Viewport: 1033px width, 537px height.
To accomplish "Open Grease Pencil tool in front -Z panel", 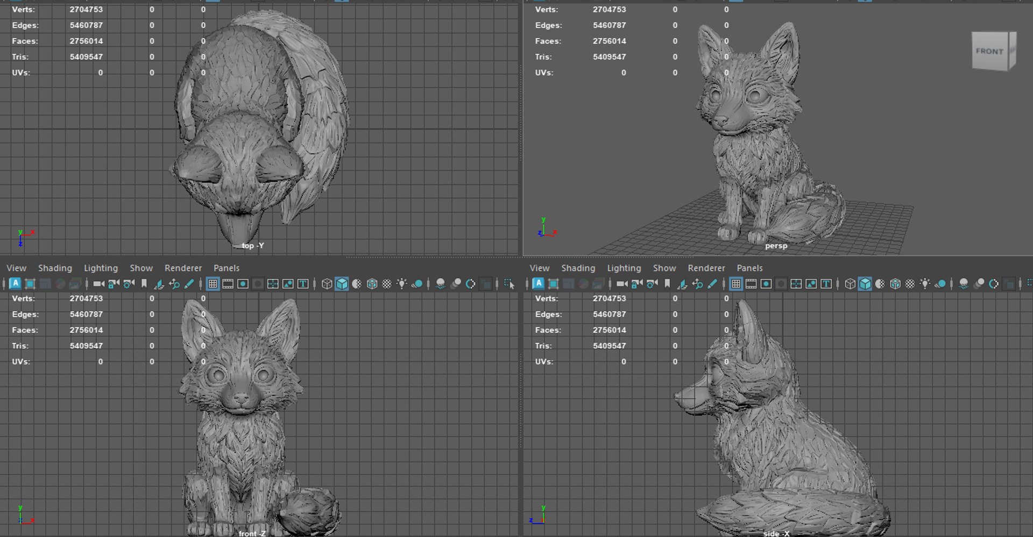I will 189,284.
